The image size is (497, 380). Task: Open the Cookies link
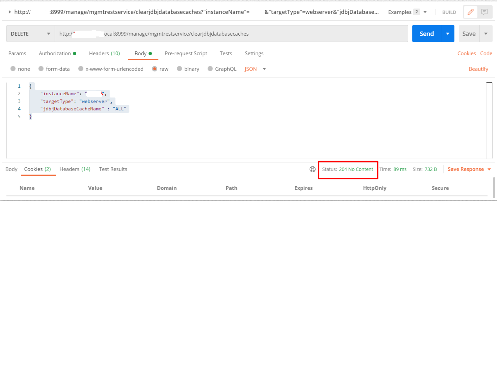466,54
